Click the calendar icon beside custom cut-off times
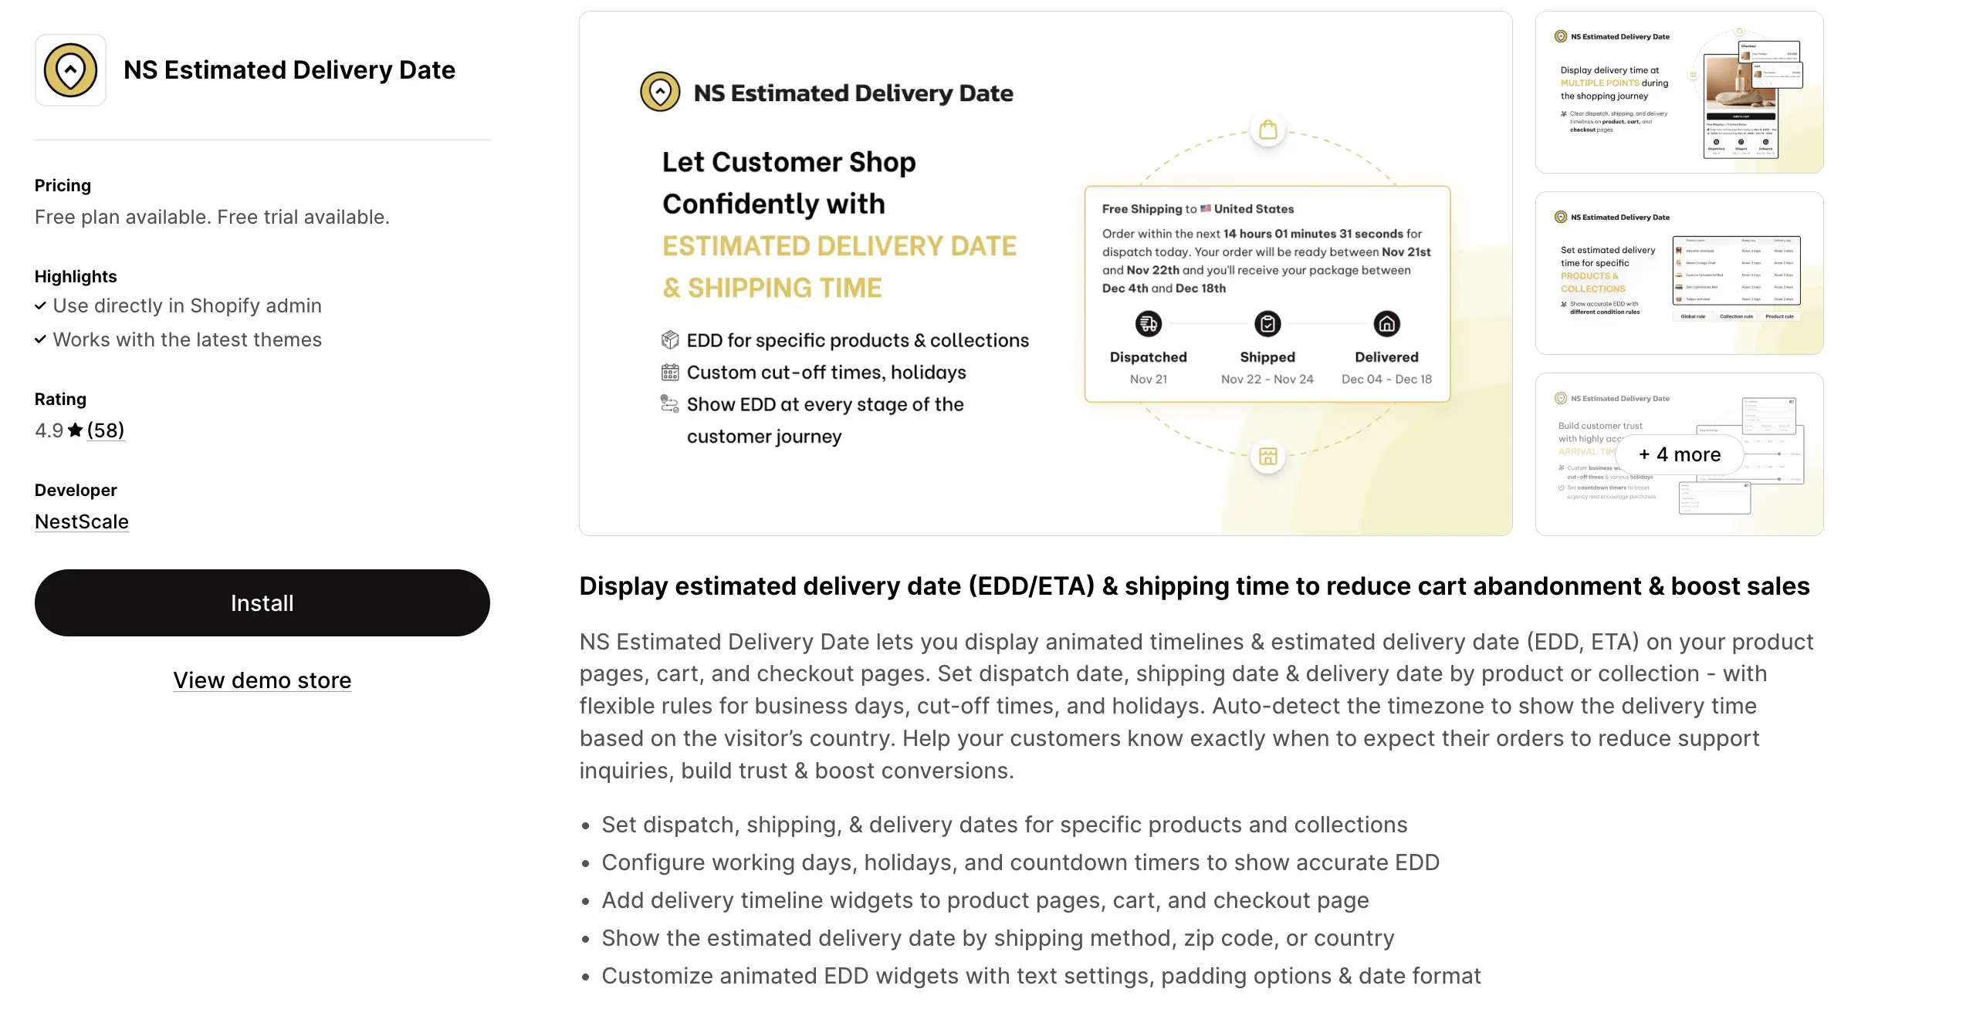 (670, 373)
